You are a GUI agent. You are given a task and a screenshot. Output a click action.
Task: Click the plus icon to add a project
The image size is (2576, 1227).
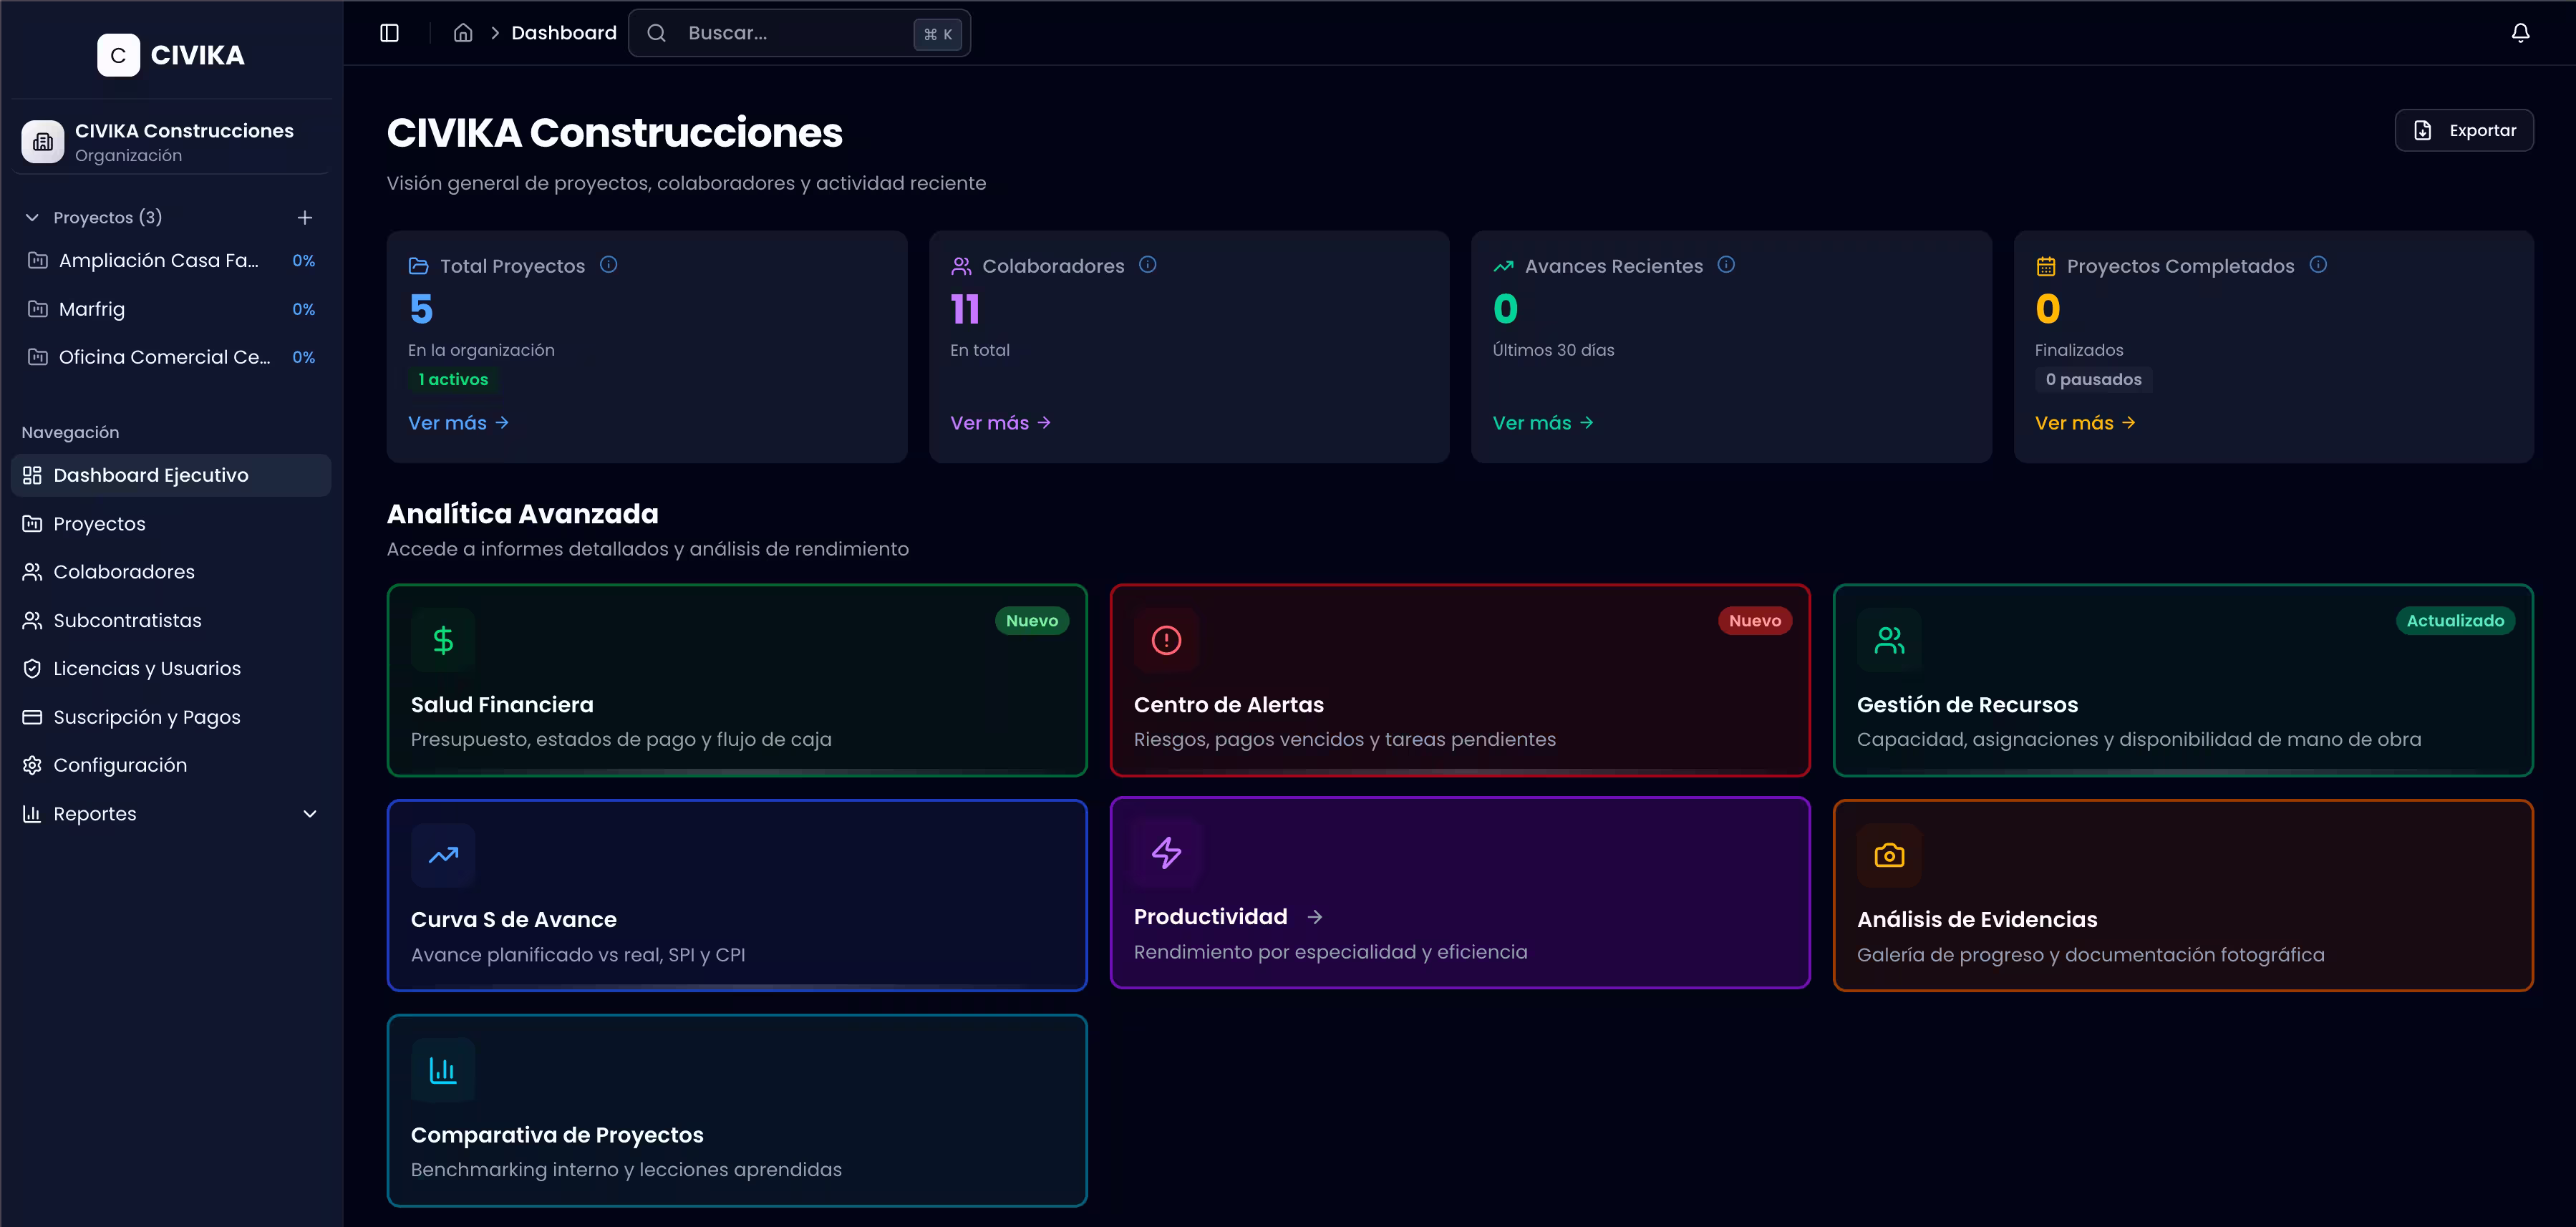[305, 217]
